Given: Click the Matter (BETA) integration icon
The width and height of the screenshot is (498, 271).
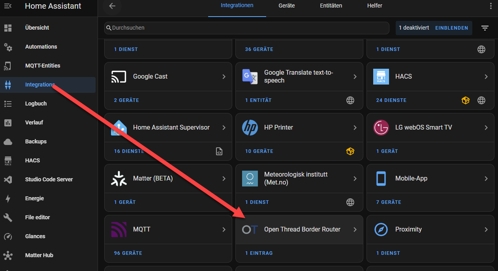Looking at the screenshot, I should [119, 179].
